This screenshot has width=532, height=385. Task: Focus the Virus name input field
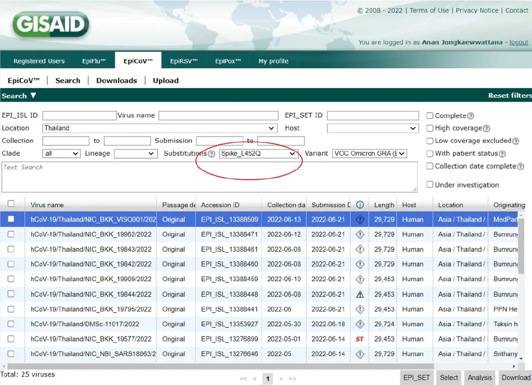(x=219, y=115)
